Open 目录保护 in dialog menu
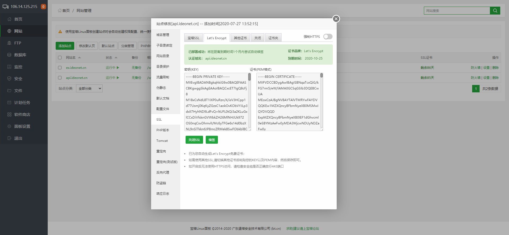The image size is (509, 235). coord(166,66)
